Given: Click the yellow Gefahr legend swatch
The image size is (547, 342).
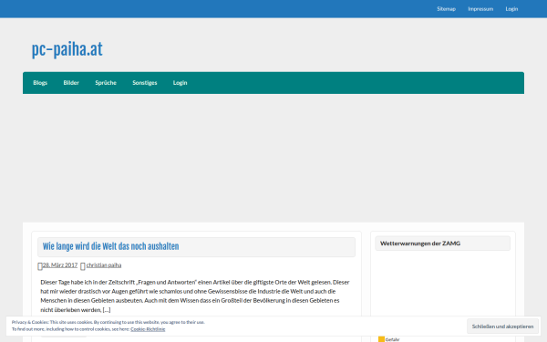Looking at the screenshot, I should coord(381,339).
